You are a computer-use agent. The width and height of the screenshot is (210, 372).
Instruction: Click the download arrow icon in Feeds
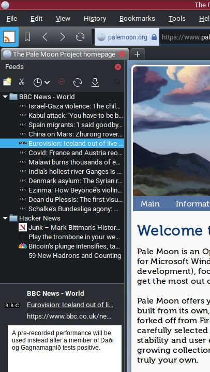95,82
